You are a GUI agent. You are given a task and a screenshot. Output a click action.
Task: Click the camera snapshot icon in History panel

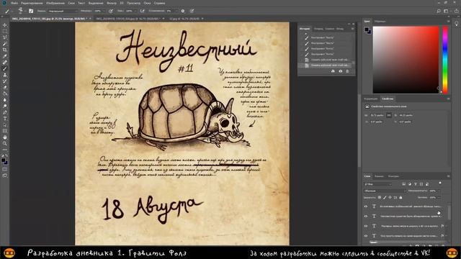pos(340,71)
